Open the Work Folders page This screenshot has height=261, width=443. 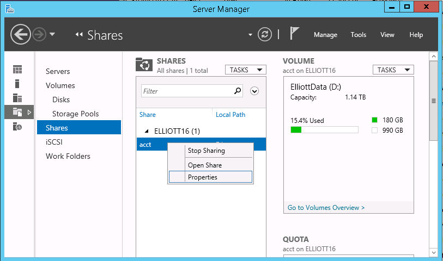[68, 156]
